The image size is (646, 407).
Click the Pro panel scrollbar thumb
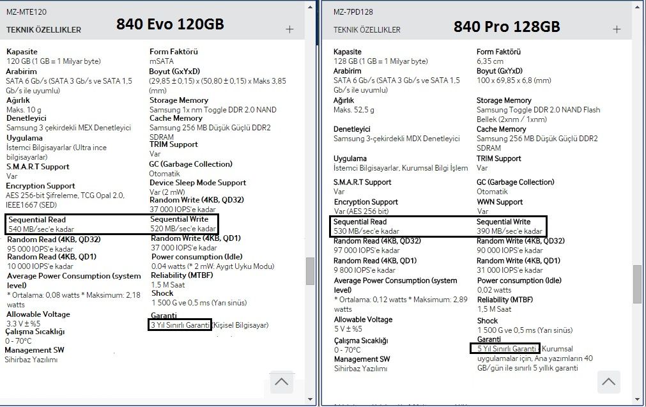coord(637,284)
